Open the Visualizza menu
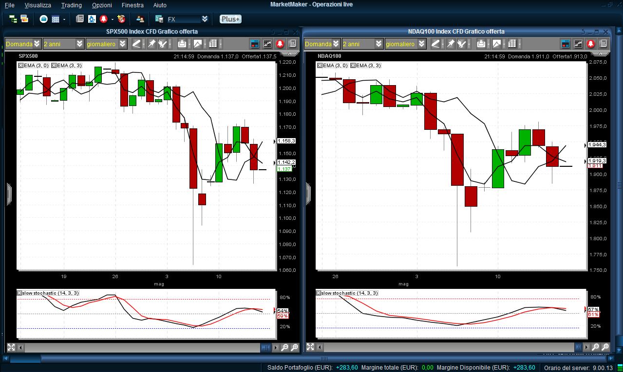The width and height of the screenshot is (623, 372). point(38,5)
